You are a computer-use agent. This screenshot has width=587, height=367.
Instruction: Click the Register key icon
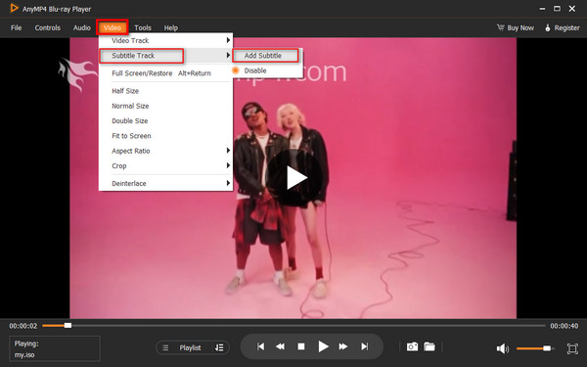point(548,27)
